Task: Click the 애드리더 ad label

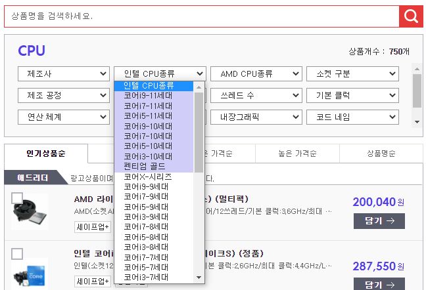Action: coord(33,178)
